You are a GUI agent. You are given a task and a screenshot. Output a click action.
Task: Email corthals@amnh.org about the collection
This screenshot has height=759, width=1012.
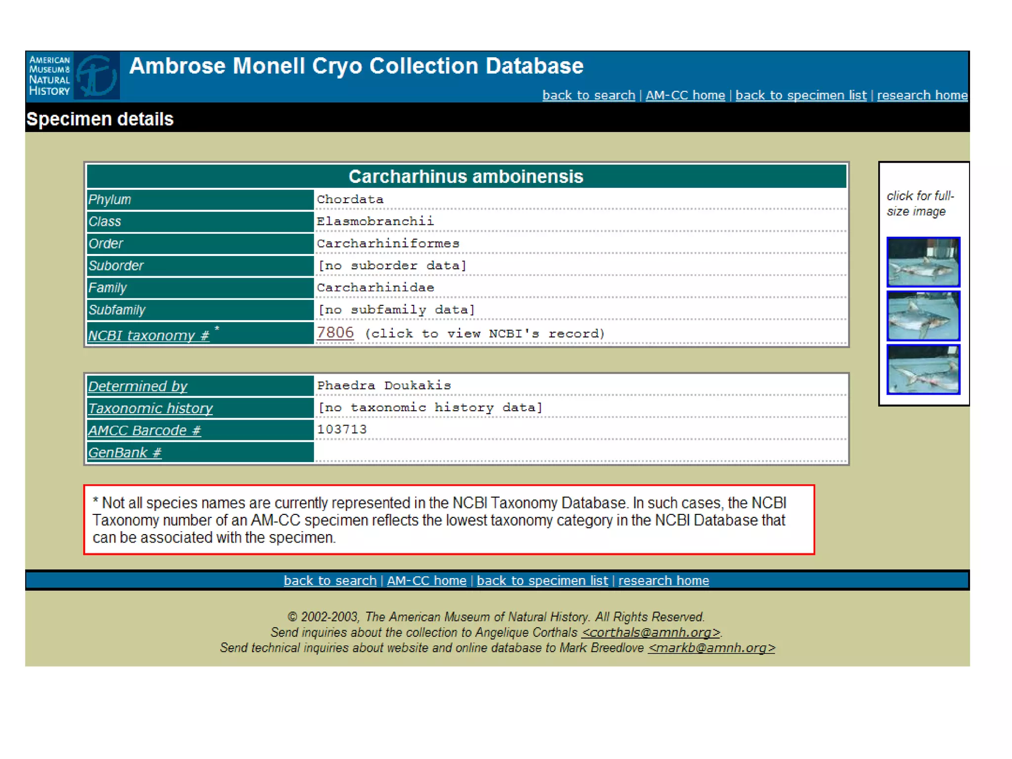(x=650, y=632)
